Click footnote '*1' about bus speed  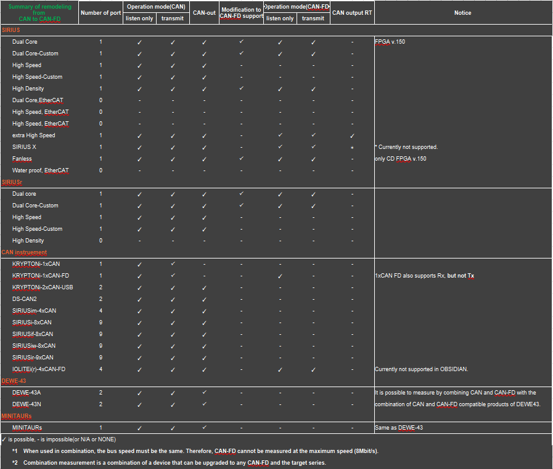(195, 451)
